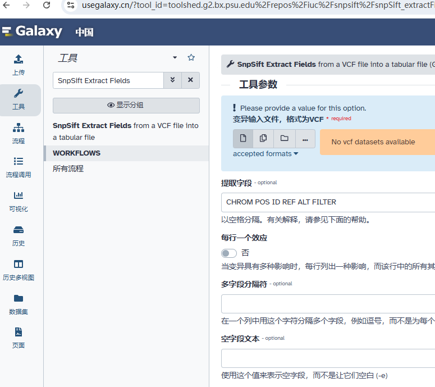
Task: Click the favorites star icon in tool panel
Action: [191, 57]
